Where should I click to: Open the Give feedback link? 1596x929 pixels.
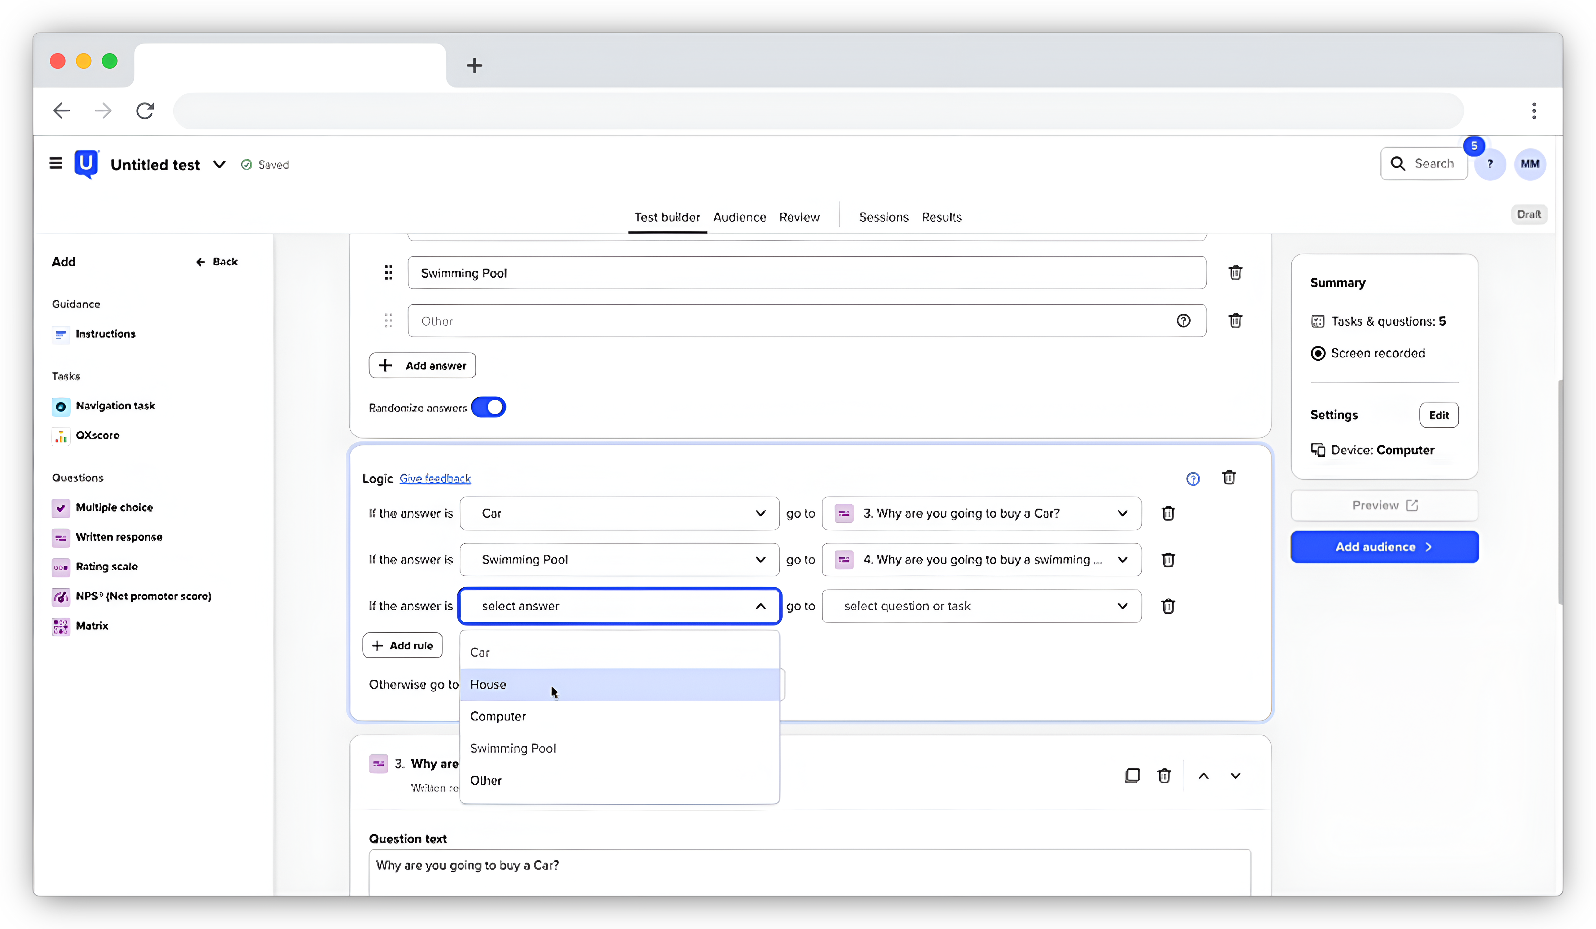pos(435,478)
